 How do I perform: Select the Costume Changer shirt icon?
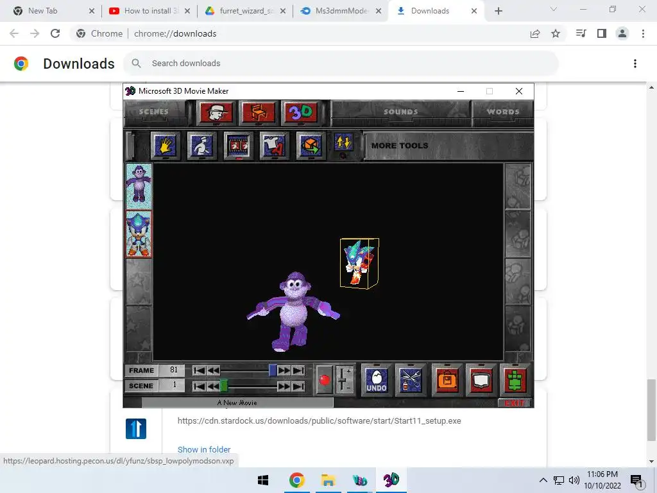point(275,146)
